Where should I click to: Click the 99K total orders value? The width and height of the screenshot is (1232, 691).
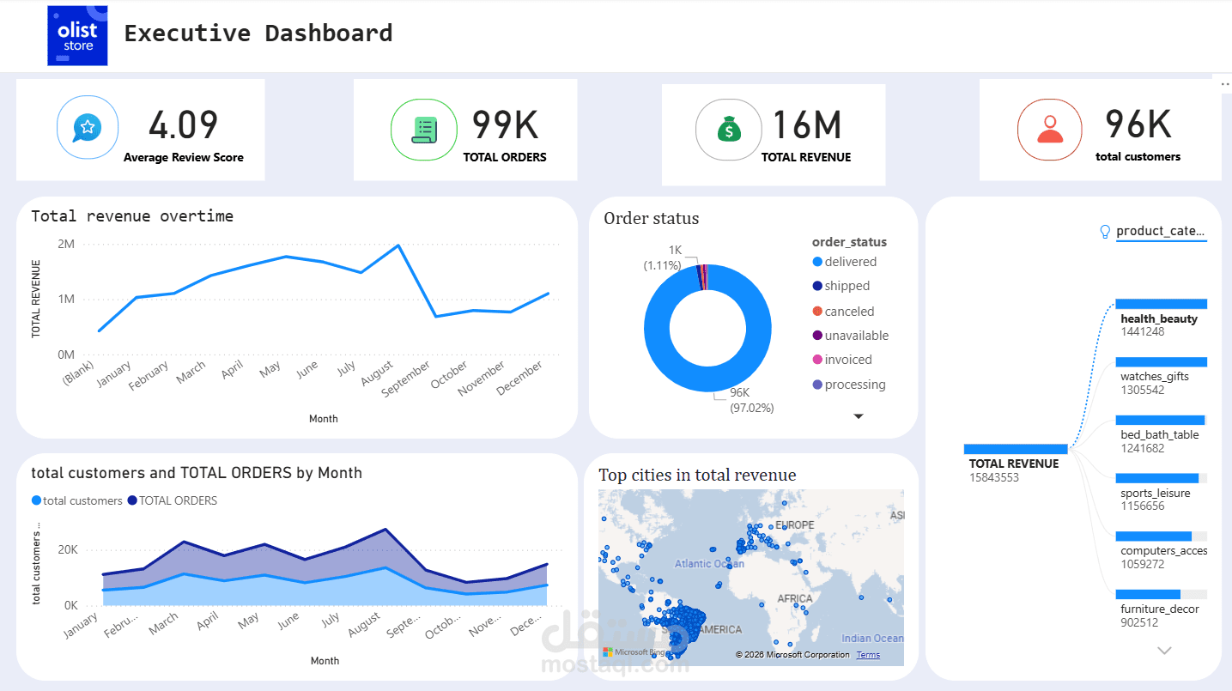pyautogui.click(x=505, y=125)
